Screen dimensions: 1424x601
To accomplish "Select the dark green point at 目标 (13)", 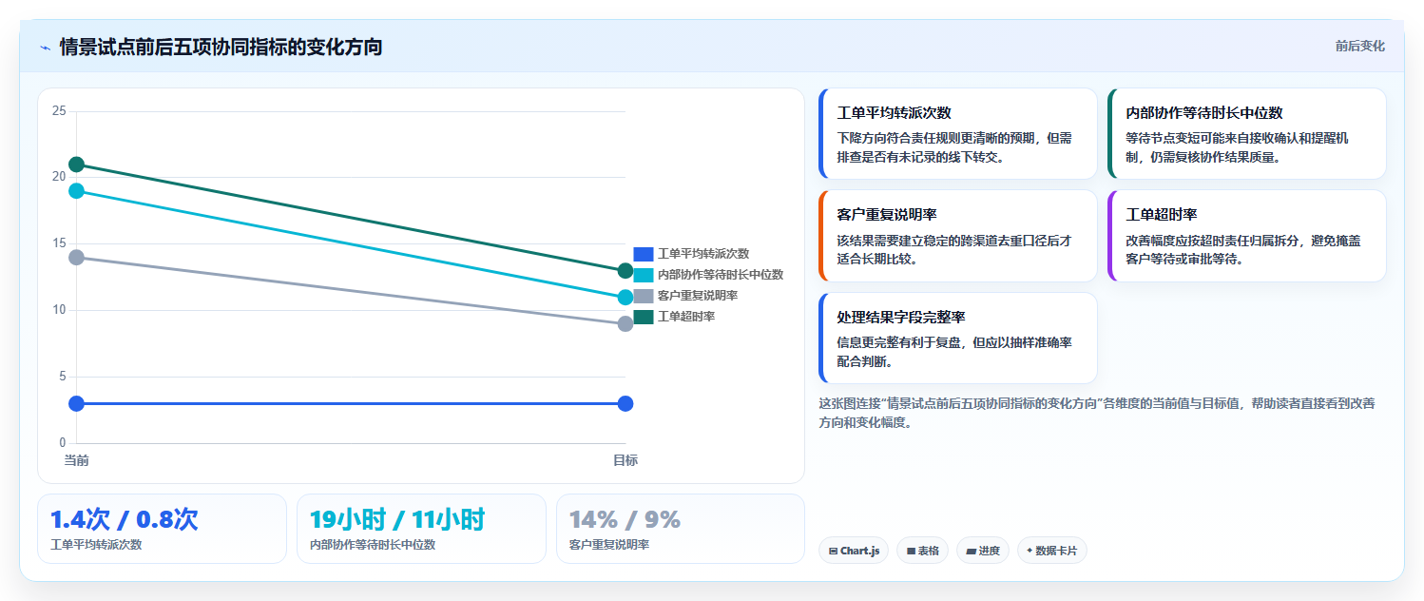I will [625, 271].
